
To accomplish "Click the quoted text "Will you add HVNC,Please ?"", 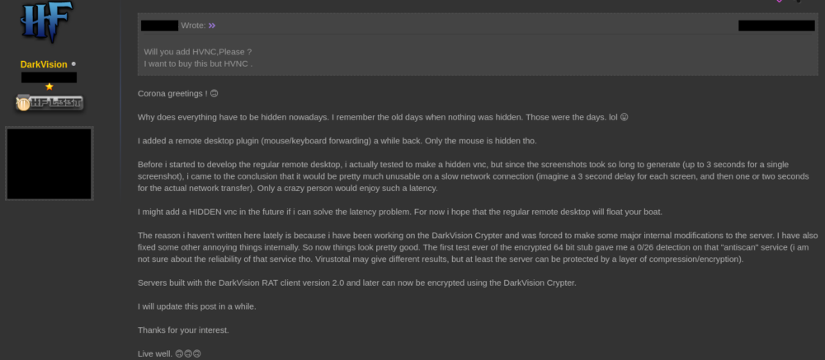I will point(198,52).
